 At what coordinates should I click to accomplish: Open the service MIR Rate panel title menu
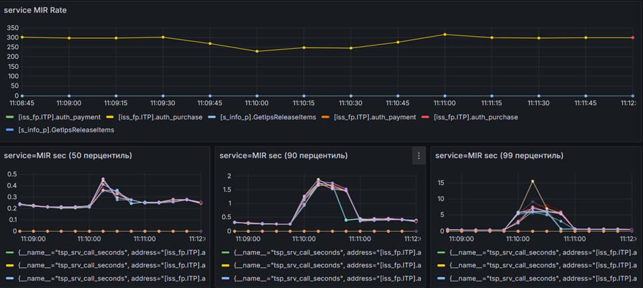(x=35, y=11)
